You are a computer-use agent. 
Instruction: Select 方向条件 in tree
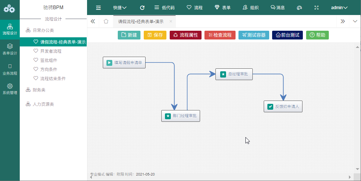click(49, 69)
